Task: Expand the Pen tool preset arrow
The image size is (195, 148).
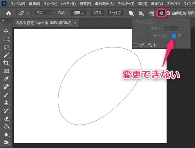Action: tap(28, 13)
